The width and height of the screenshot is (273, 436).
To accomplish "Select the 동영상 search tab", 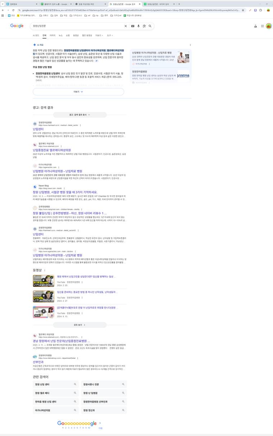I will pyautogui.click(x=76, y=36).
